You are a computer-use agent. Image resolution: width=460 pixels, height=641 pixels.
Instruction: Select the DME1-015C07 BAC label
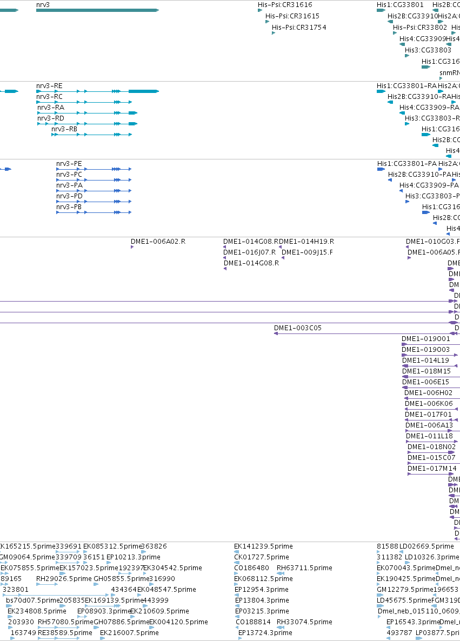tap(431, 458)
